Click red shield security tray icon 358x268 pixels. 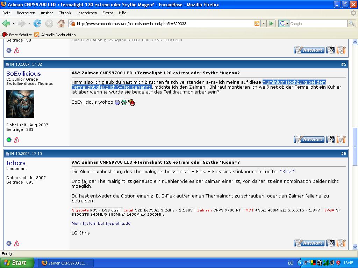click(338, 263)
